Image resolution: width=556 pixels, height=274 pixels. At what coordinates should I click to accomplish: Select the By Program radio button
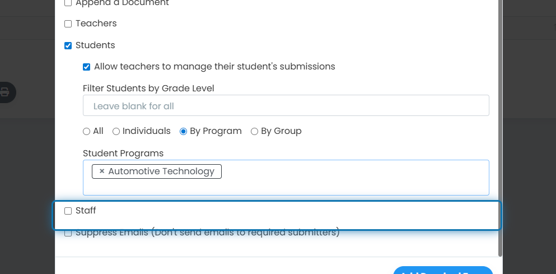pyautogui.click(x=183, y=132)
